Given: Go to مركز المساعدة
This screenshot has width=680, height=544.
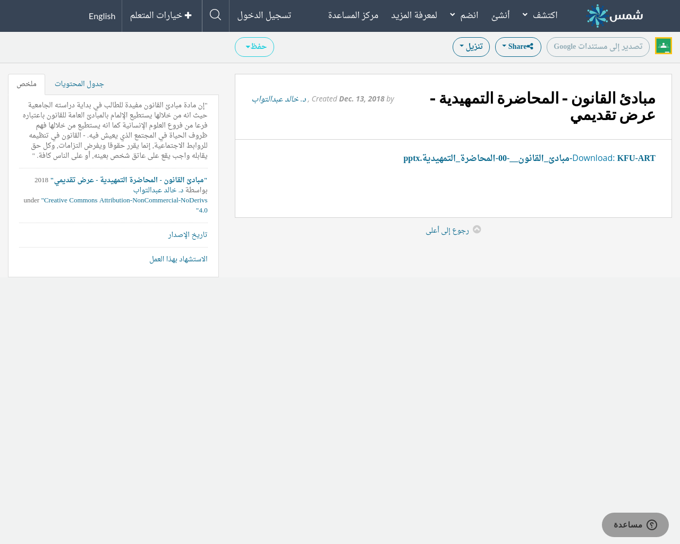Looking at the screenshot, I should [353, 15].
